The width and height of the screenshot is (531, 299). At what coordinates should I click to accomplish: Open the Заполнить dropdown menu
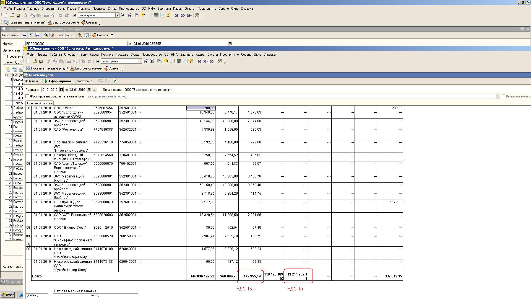pos(66,35)
